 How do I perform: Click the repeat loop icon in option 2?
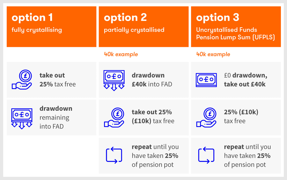(x=114, y=155)
